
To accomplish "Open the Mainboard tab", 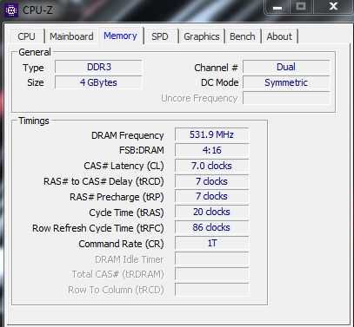I will (x=71, y=36).
